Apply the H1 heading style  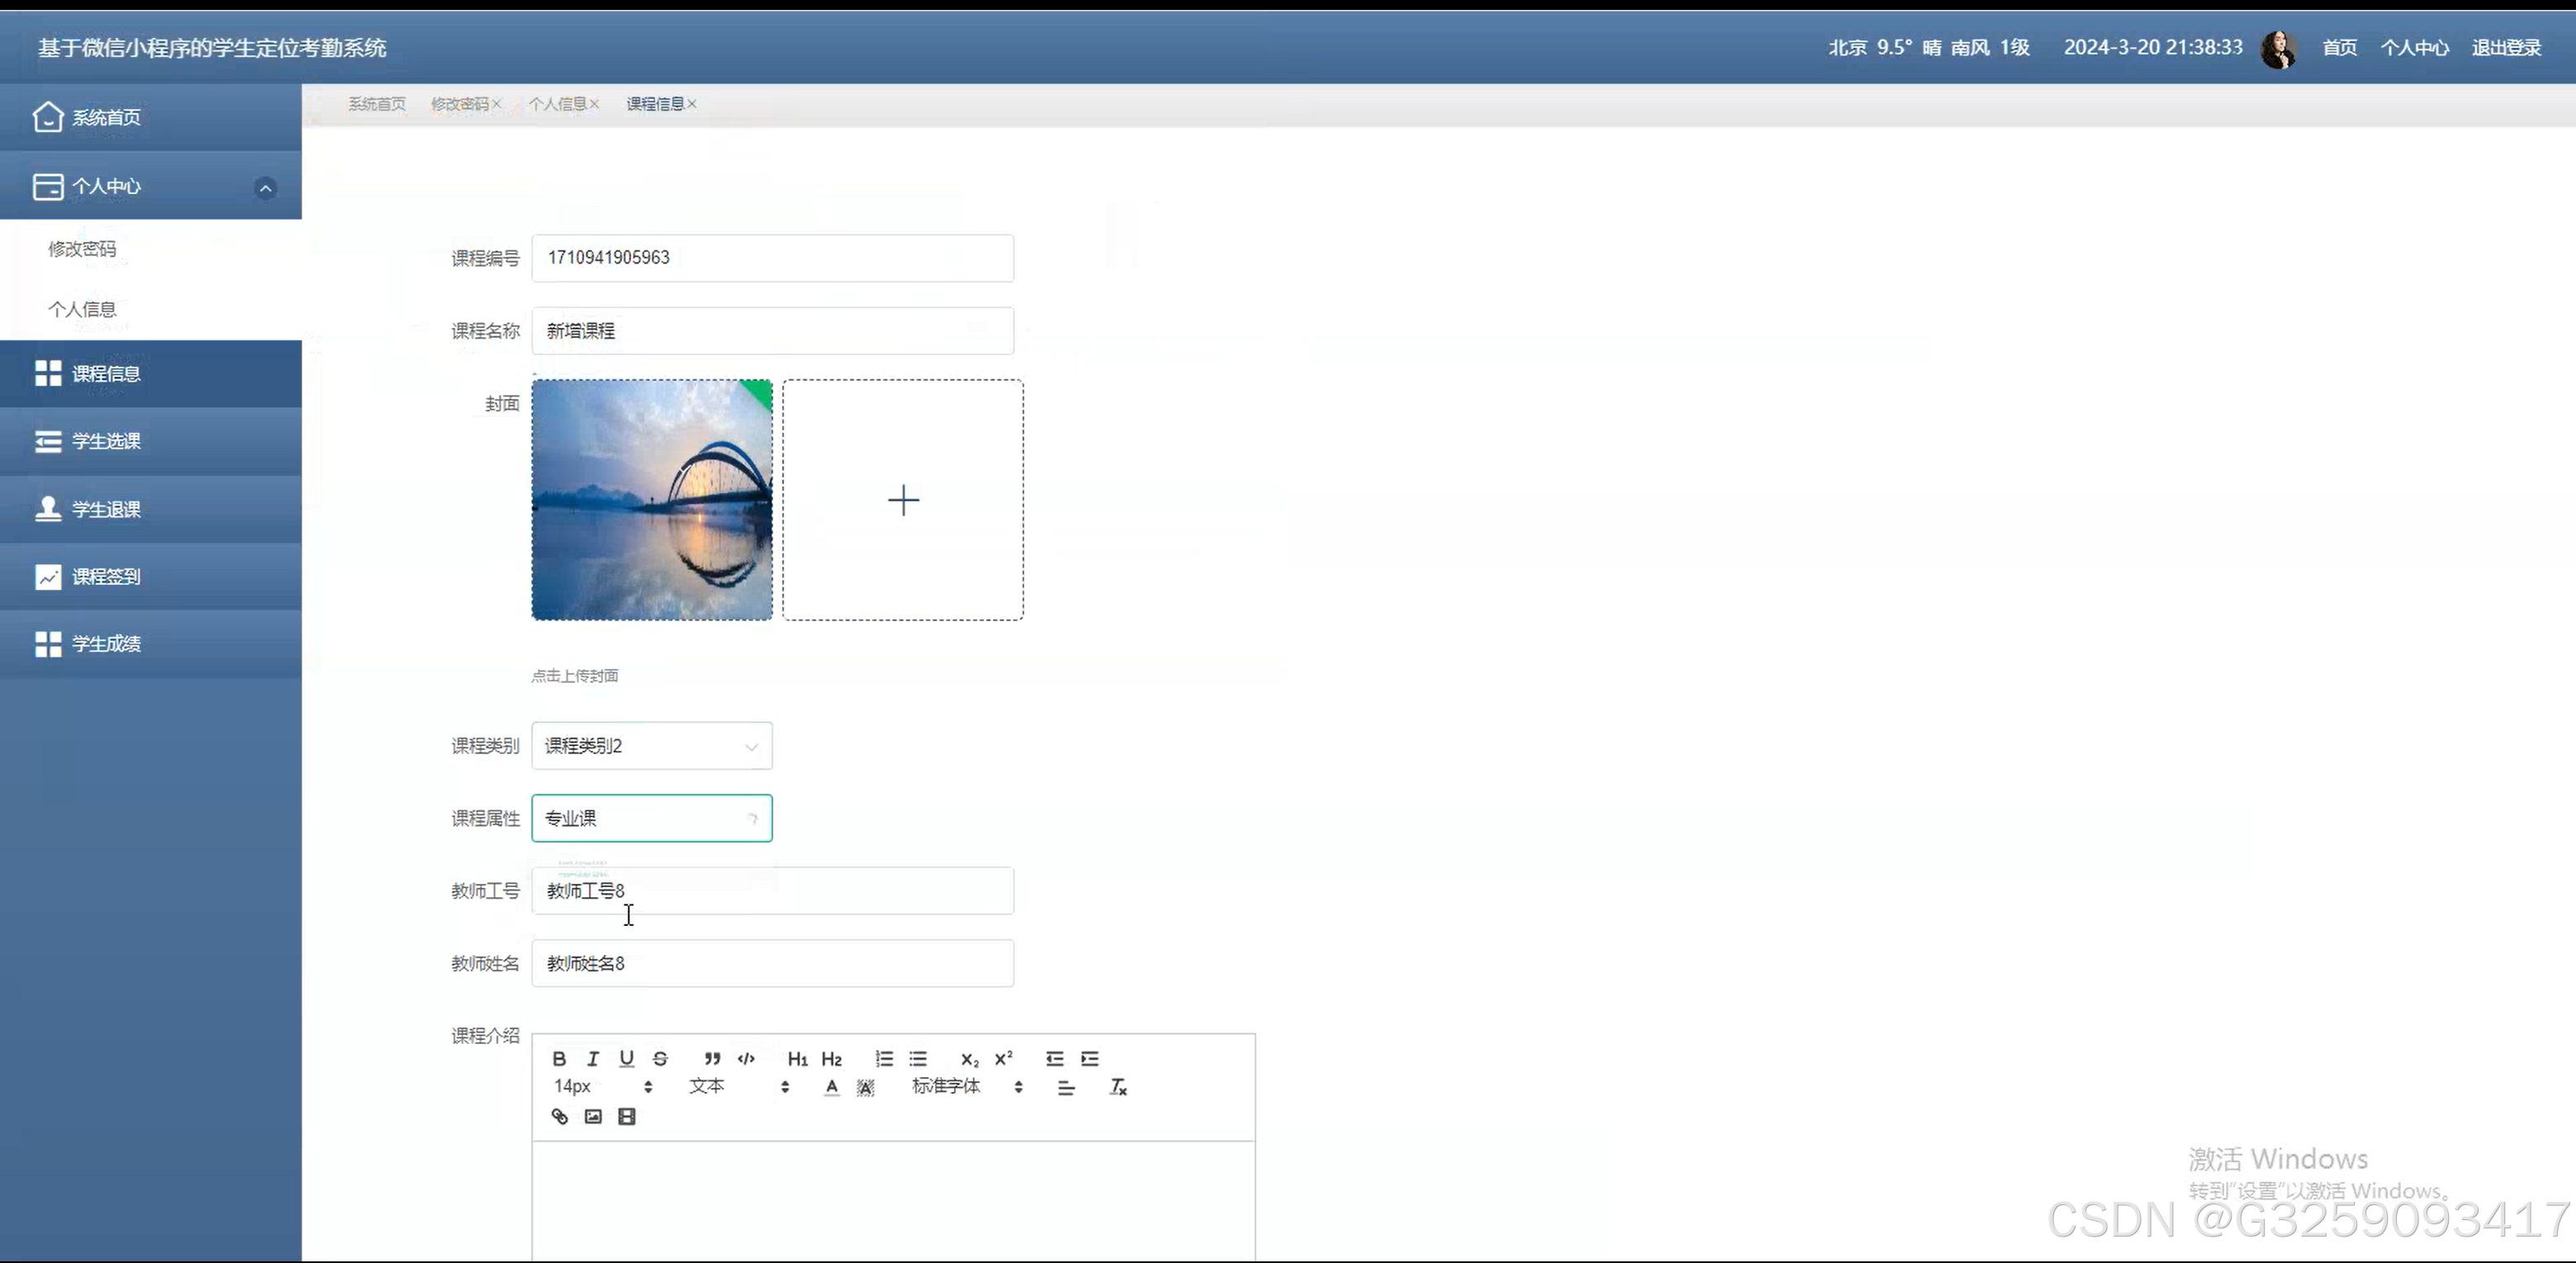pyautogui.click(x=797, y=1059)
